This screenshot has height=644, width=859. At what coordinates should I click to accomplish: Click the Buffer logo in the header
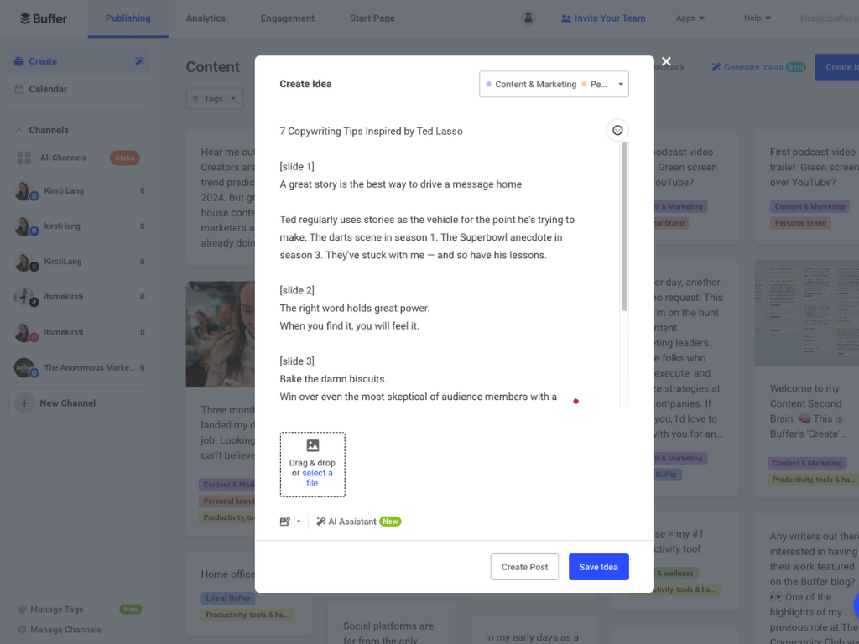click(x=44, y=18)
